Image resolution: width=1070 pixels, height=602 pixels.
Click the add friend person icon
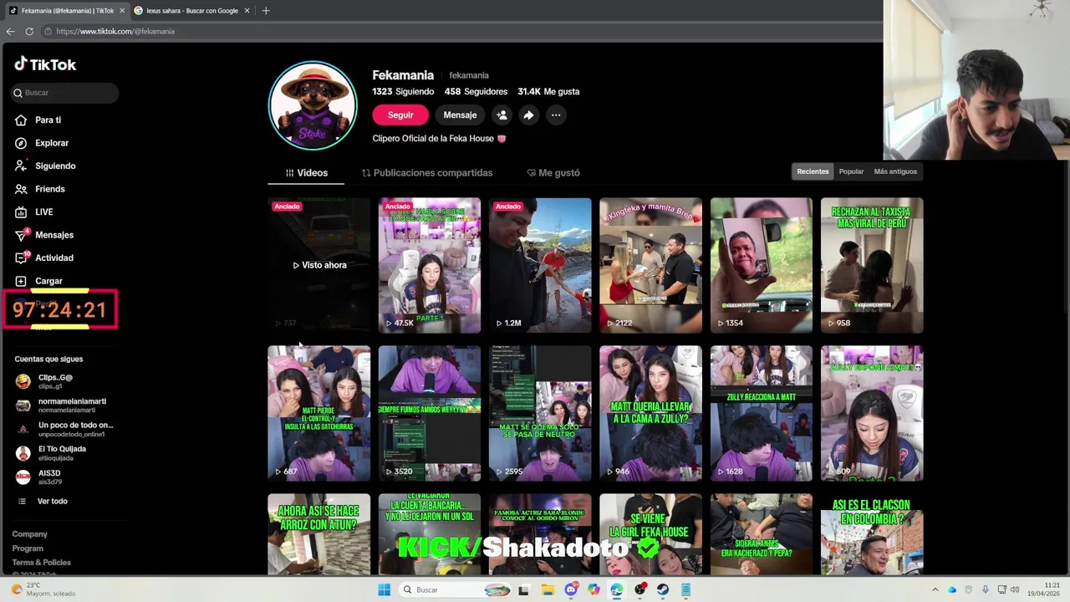pos(502,115)
